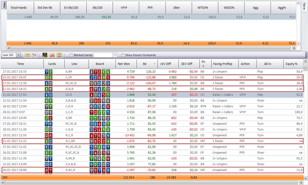Click the bb column sort arrow
The width and height of the screenshot is (308, 185).
tap(154, 64)
